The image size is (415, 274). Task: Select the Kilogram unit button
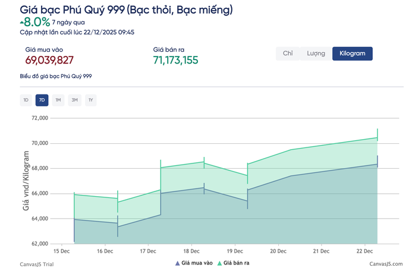(352, 53)
